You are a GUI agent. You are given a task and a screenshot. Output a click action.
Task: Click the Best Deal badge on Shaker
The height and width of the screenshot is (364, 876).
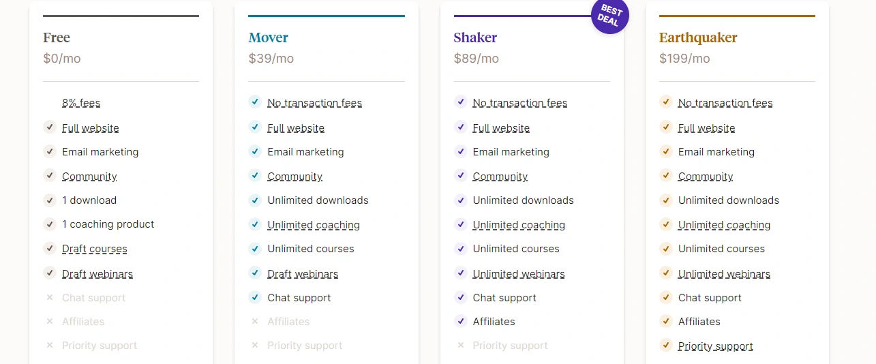(609, 15)
